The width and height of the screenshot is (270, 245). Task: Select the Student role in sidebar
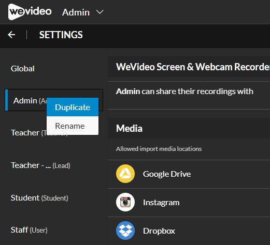[x=39, y=198]
